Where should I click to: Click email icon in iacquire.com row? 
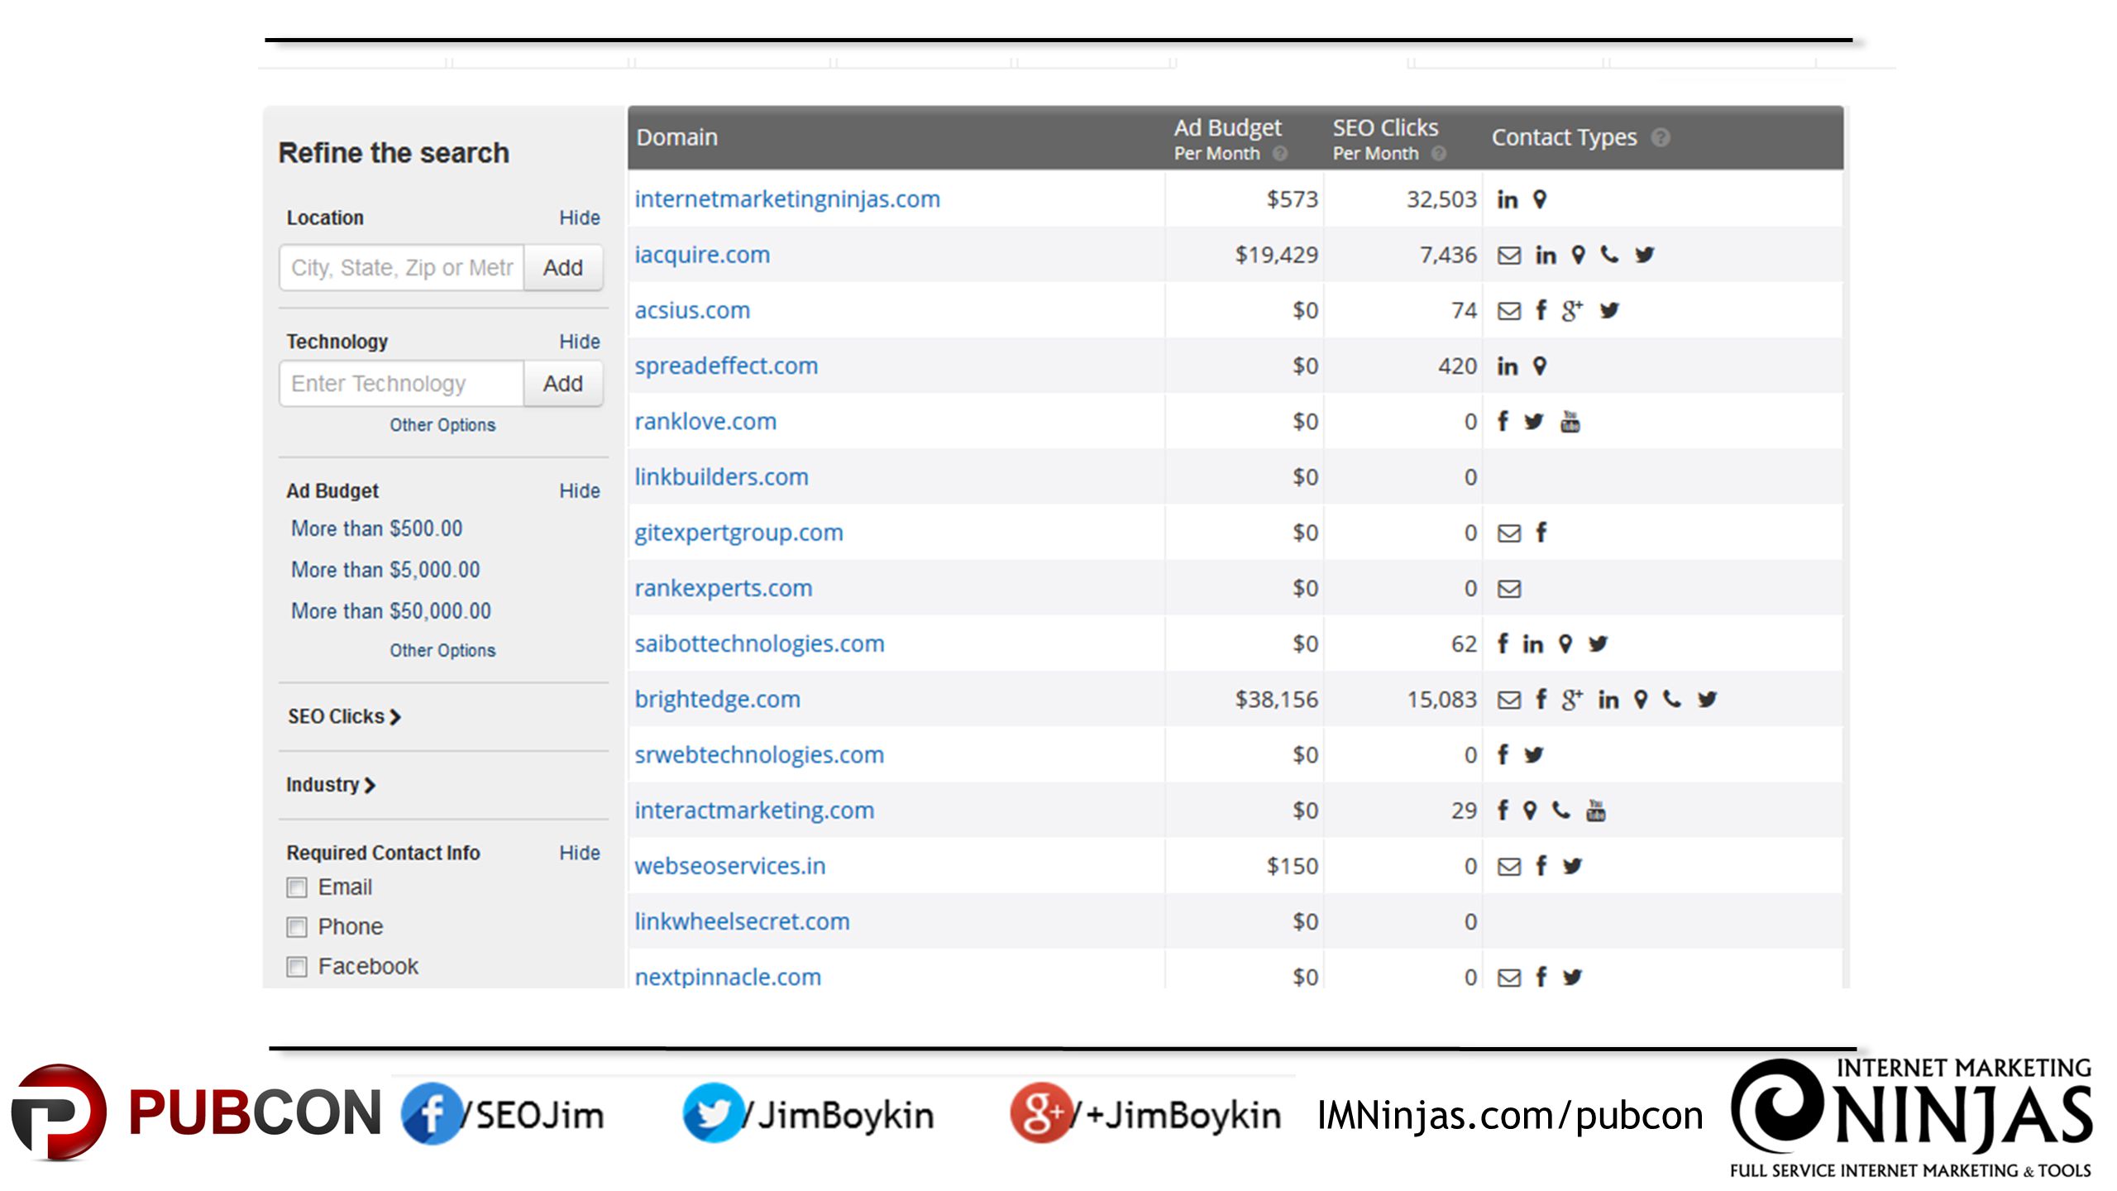[x=1509, y=255]
